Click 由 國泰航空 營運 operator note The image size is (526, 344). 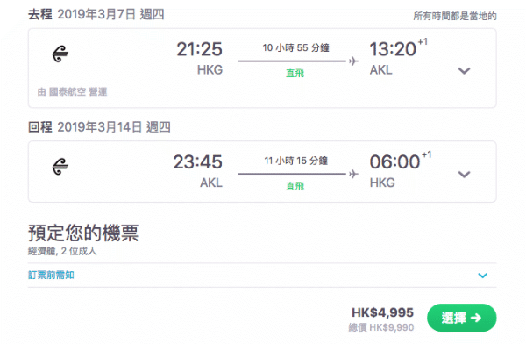(72, 92)
